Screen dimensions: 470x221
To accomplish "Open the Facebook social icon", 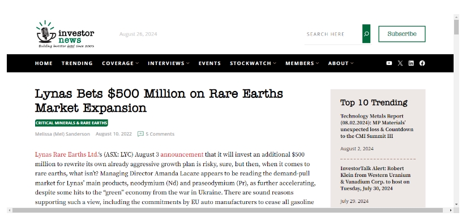I will [x=422, y=63].
